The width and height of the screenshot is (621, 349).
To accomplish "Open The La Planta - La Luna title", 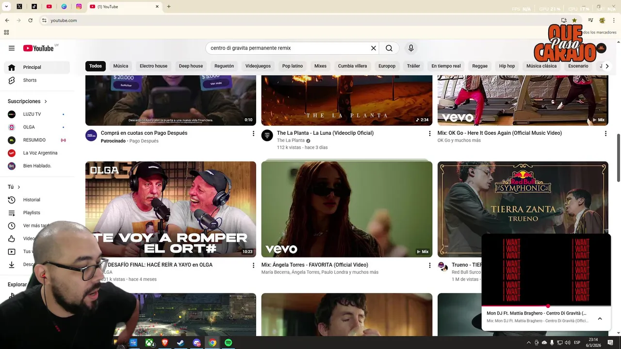I will pyautogui.click(x=325, y=133).
